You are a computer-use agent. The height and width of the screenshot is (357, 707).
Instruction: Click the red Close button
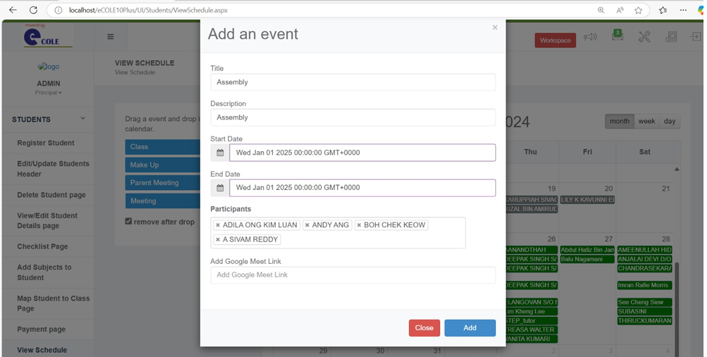pos(424,328)
